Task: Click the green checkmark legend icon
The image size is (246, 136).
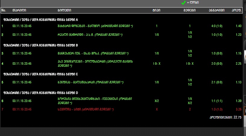Action: pos(183,3)
